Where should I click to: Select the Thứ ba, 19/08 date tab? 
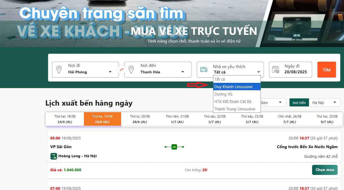(x=103, y=119)
